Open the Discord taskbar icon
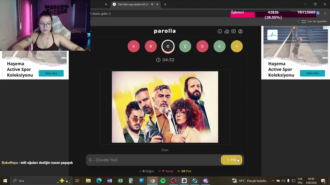The image size is (330, 185). (x=205, y=181)
